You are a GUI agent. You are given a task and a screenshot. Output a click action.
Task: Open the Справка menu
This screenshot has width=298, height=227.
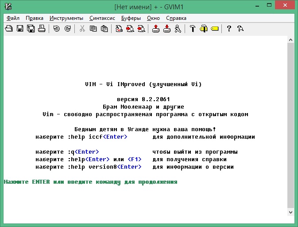[176, 18]
